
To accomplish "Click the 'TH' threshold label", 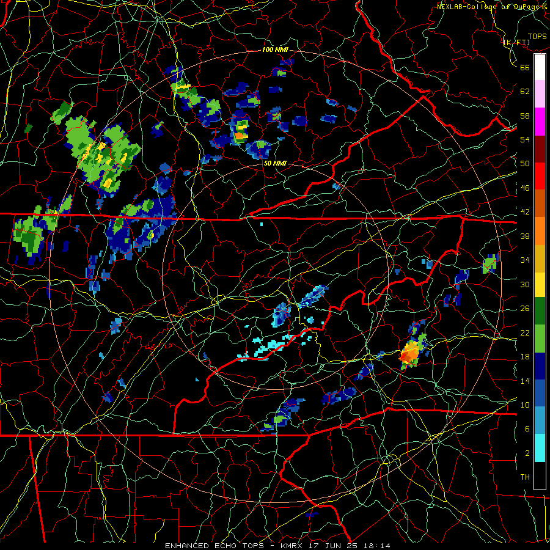I will 525,477.
